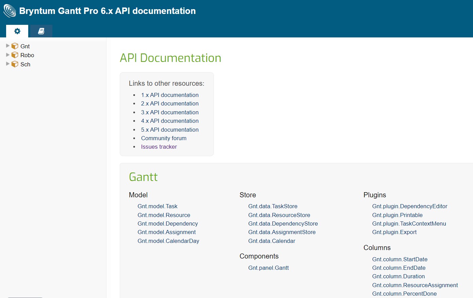Click the Components subsection heading

pyautogui.click(x=259, y=256)
